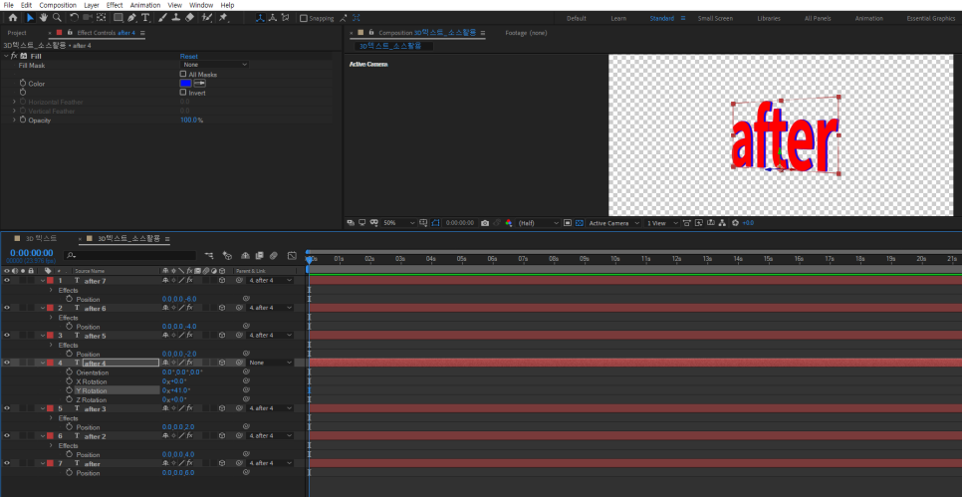Screen dimensions: 962x497
Task: Enable the All Masks checkbox
Action: [183, 75]
